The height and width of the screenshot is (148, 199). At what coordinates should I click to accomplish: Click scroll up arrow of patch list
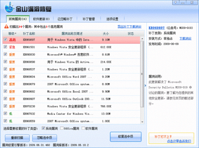coord(142,39)
